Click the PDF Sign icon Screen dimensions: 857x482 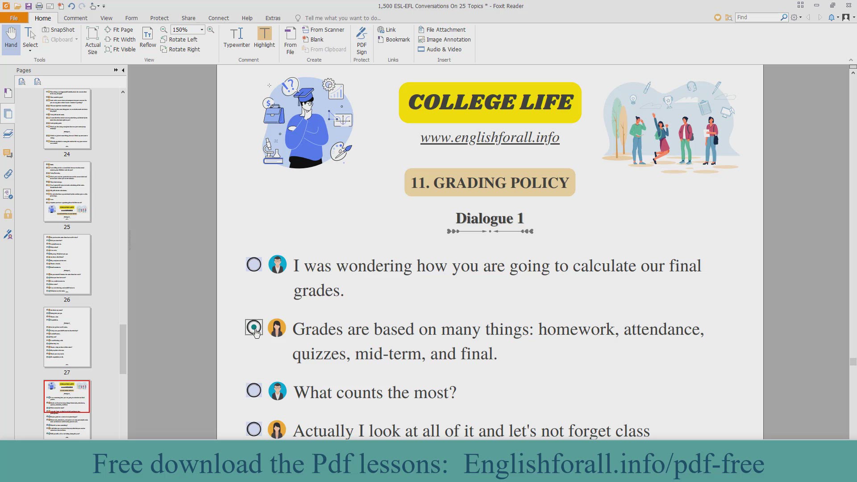362,40
